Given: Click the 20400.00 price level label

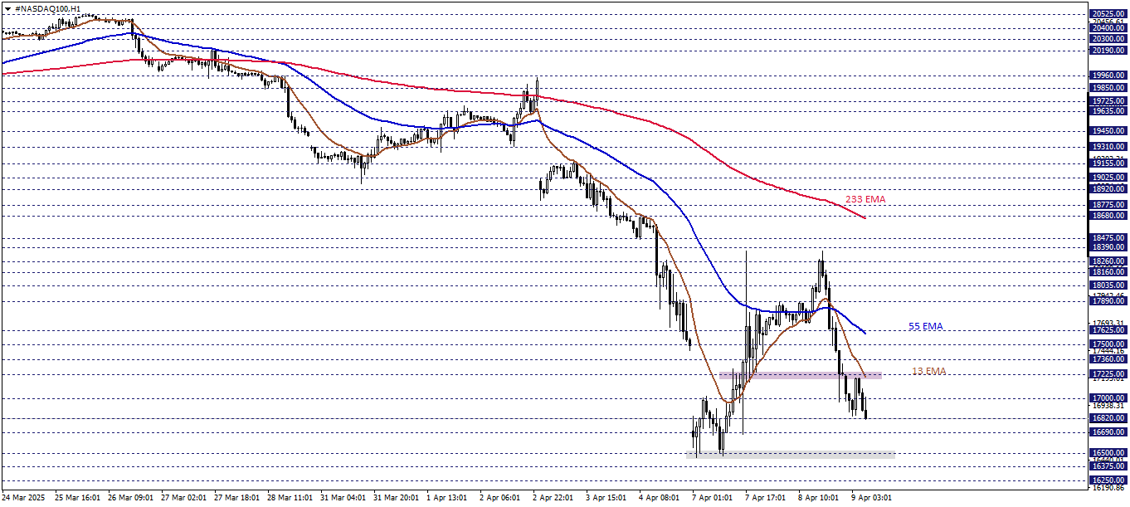Looking at the screenshot, I should (x=1109, y=27).
